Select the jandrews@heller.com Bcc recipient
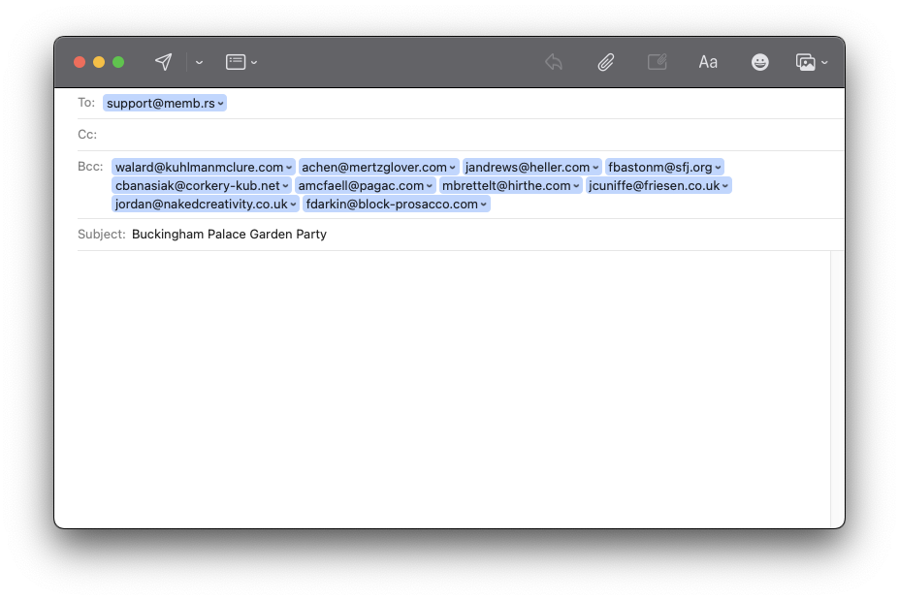 click(527, 167)
